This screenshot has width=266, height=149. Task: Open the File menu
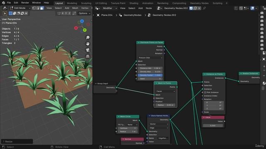coord(9,3)
